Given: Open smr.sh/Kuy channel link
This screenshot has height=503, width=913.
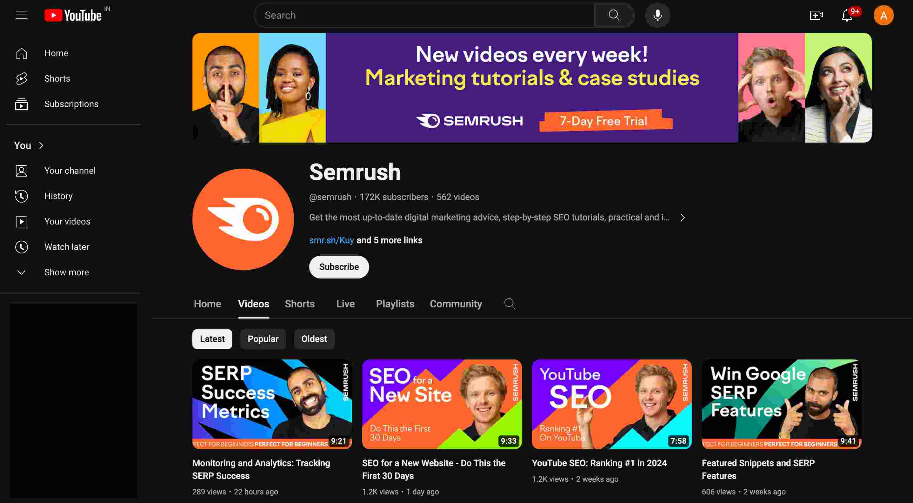Looking at the screenshot, I should click(x=331, y=240).
